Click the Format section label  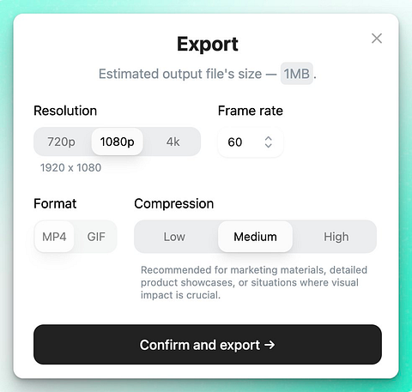pos(55,204)
